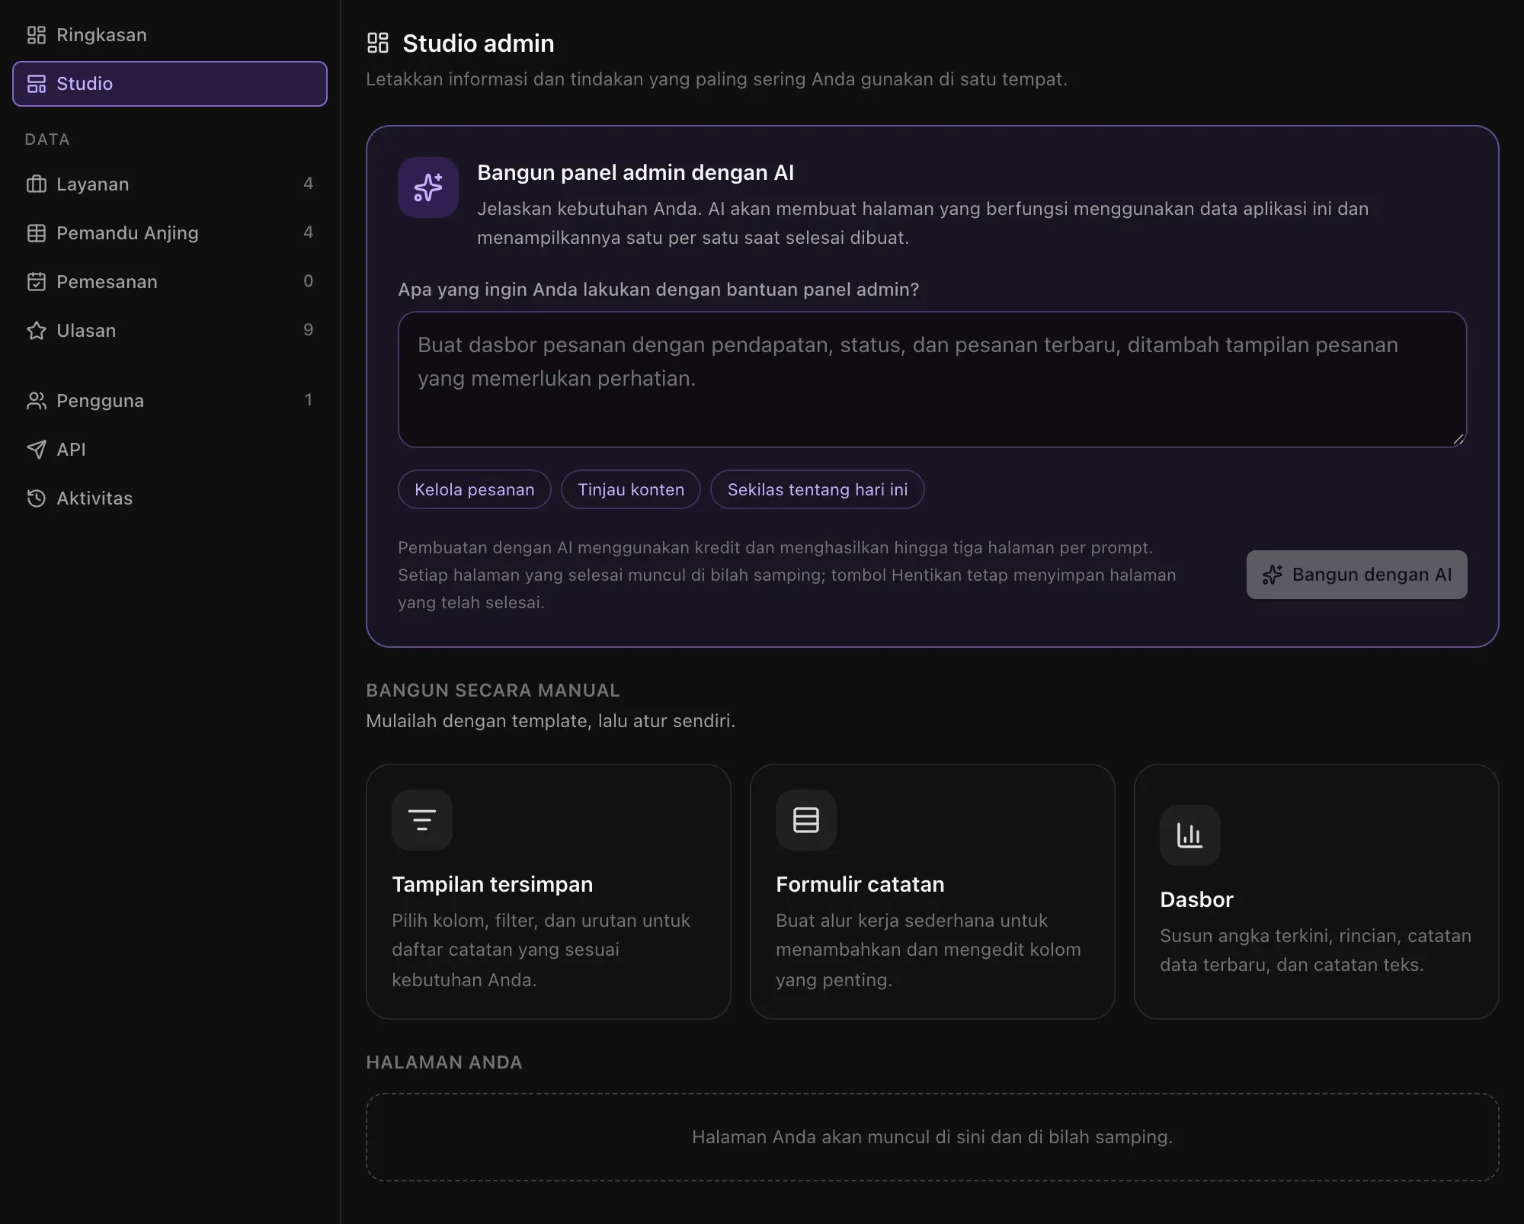Click the Pengguna users icon
Viewport: 1524px width, 1224px height.
[x=36, y=401]
